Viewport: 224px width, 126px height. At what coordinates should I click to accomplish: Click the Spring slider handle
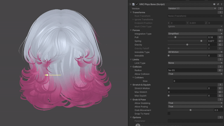[x=201, y=41]
